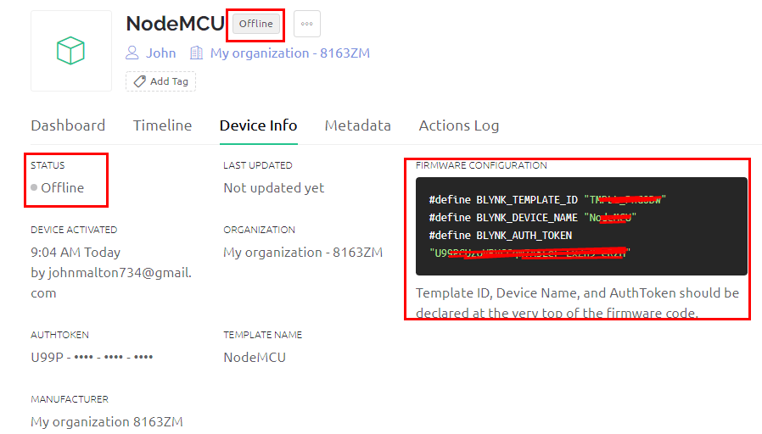The image size is (762, 434).
Task: Open My organization - 8163ZM header link
Action: [x=290, y=53]
